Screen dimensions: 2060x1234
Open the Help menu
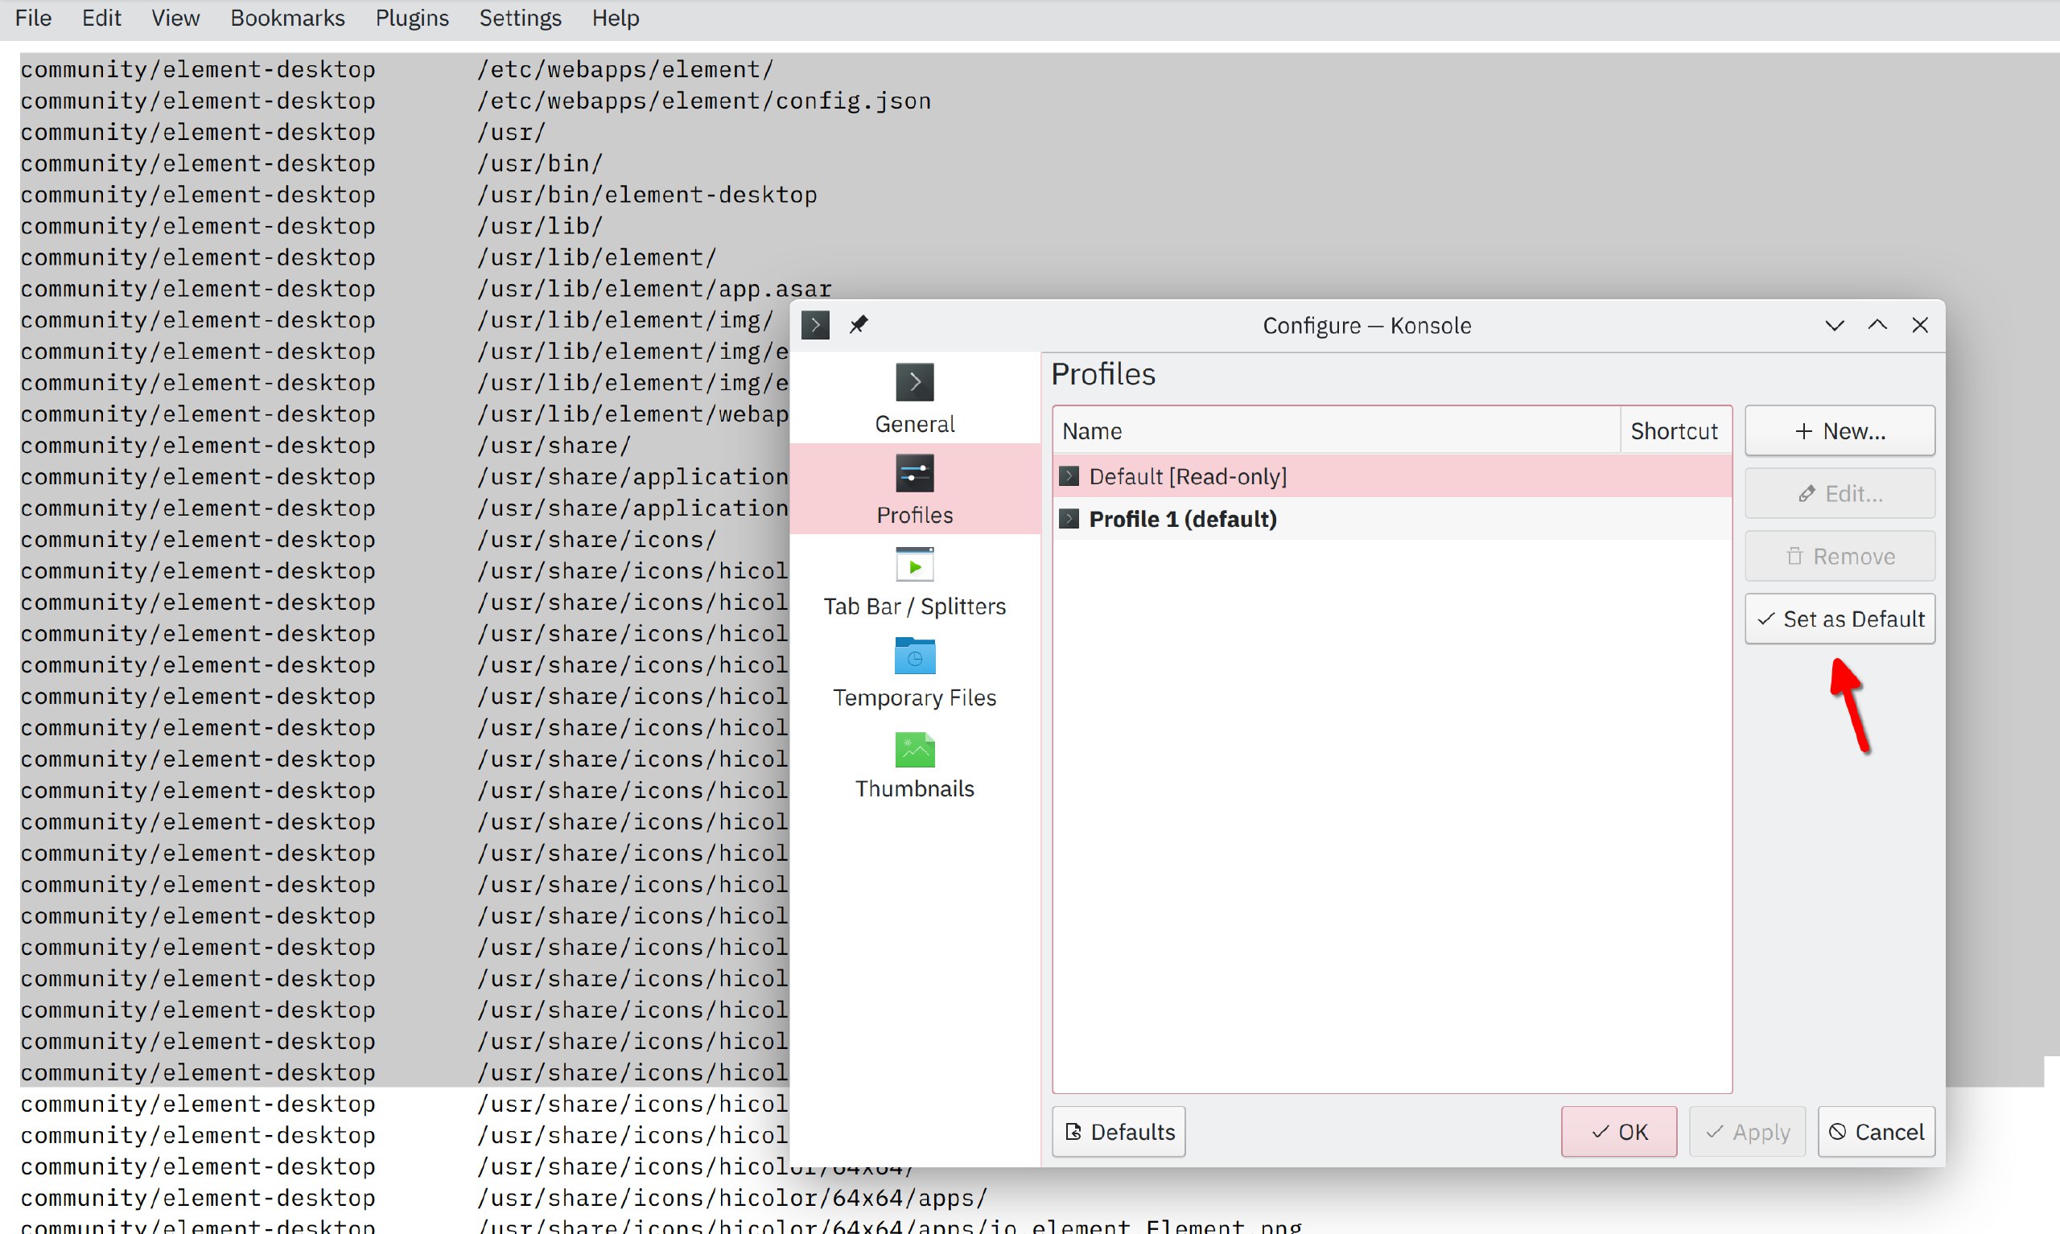point(616,19)
